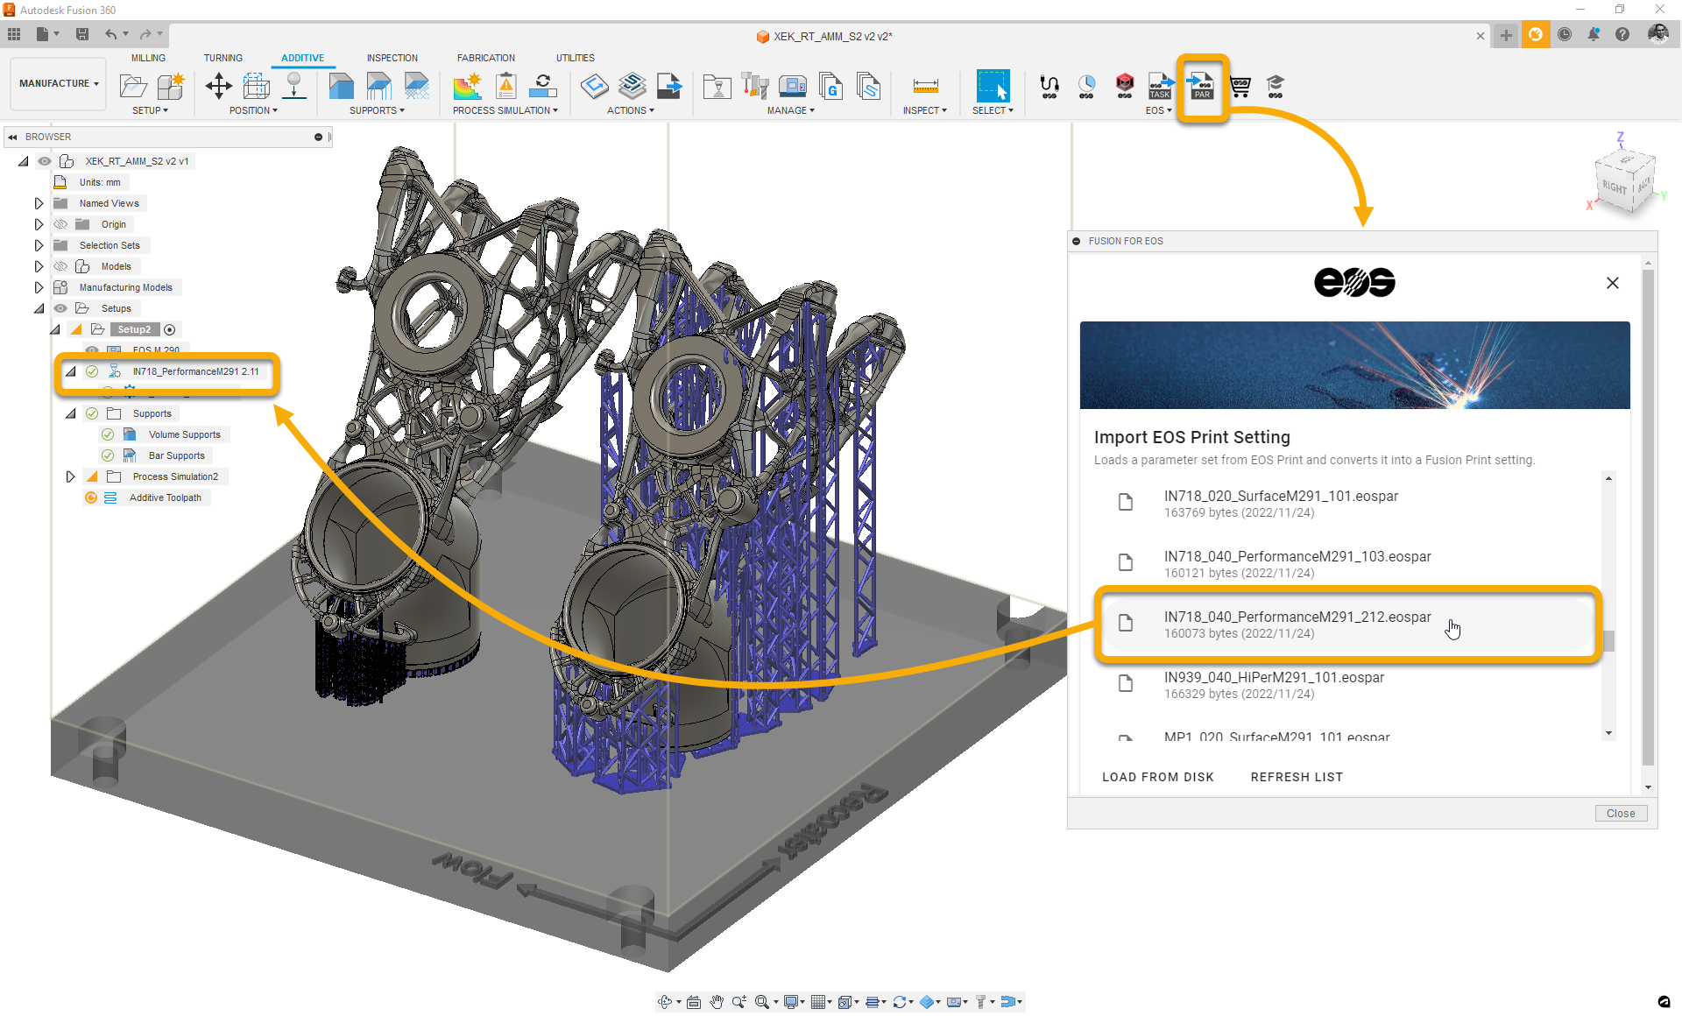Viewport: 1682px width, 1016px height.
Task: Click the Select tool icon
Action: 993,86
